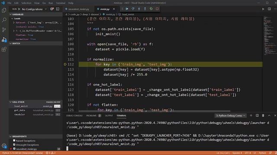
Task: Switch to the Problems panel tab
Action: (x=93, y=115)
